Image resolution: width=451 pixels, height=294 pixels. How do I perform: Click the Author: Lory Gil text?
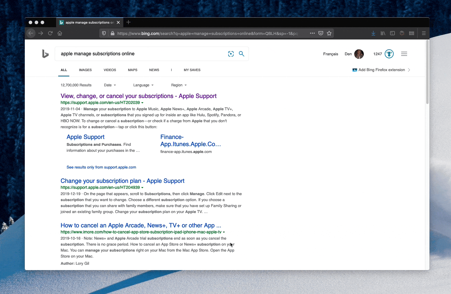(x=75, y=264)
